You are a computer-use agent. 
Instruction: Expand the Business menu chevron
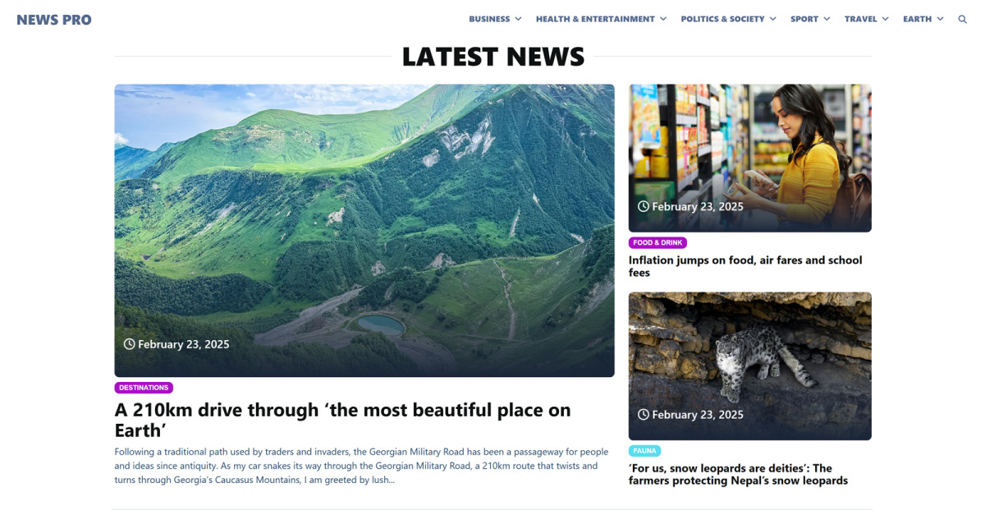tap(518, 19)
